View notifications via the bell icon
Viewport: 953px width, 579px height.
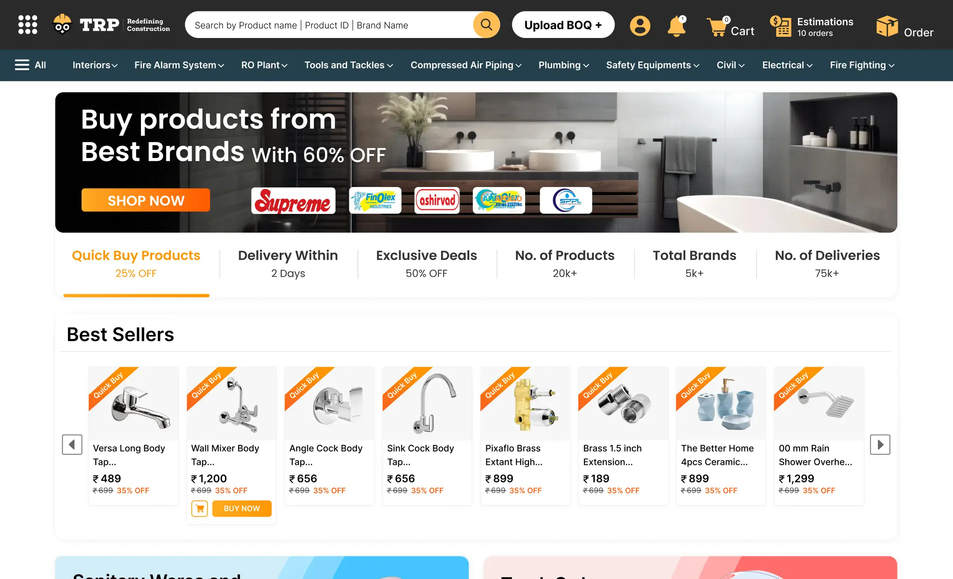click(x=677, y=26)
